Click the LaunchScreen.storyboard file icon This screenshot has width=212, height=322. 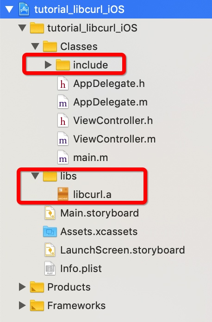[x=50, y=250]
